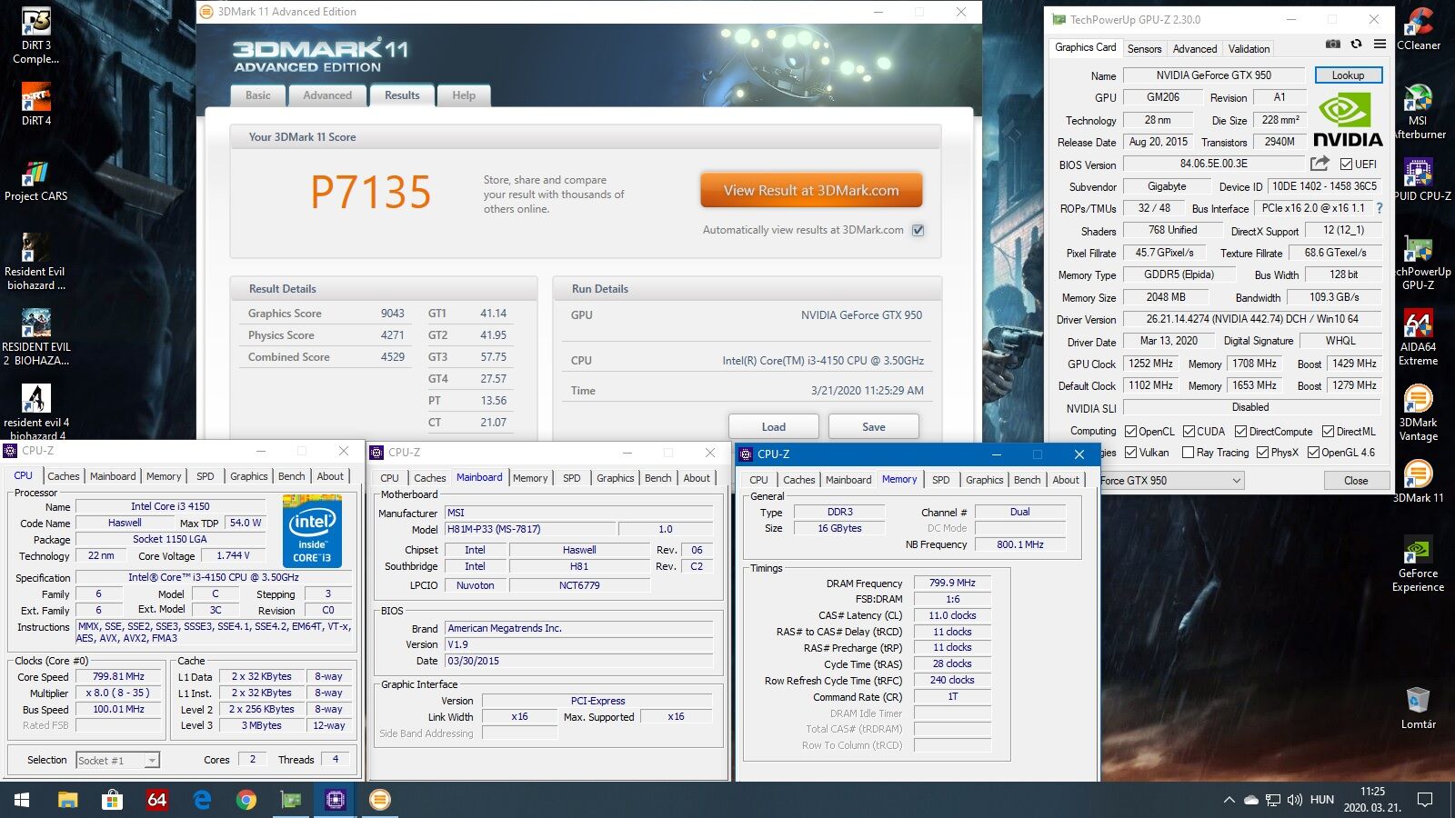Screen dimensions: 1455x818
Task: Toggle the OpenCL checkbox in GPU-Z
Action: [1130, 432]
